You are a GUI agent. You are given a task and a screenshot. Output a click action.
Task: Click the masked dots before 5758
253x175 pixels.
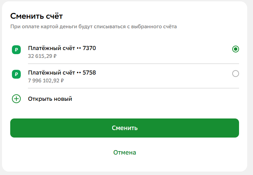(79, 73)
